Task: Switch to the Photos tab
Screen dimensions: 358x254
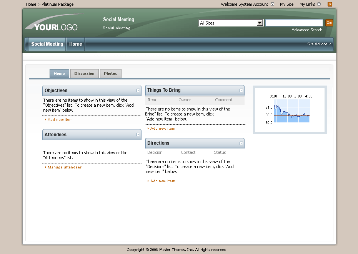Action: click(x=110, y=74)
